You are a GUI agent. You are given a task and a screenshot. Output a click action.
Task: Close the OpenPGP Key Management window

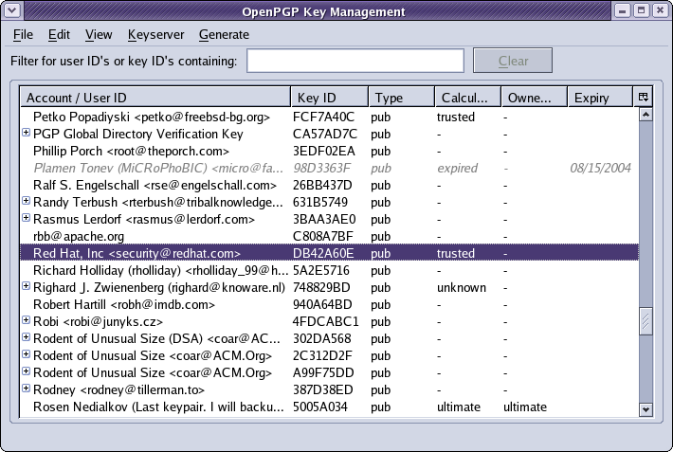click(x=661, y=10)
